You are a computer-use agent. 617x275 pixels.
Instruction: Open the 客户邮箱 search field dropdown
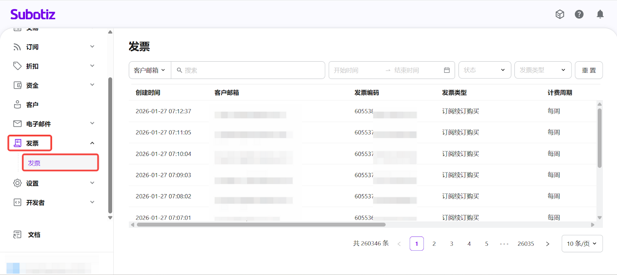click(150, 70)
